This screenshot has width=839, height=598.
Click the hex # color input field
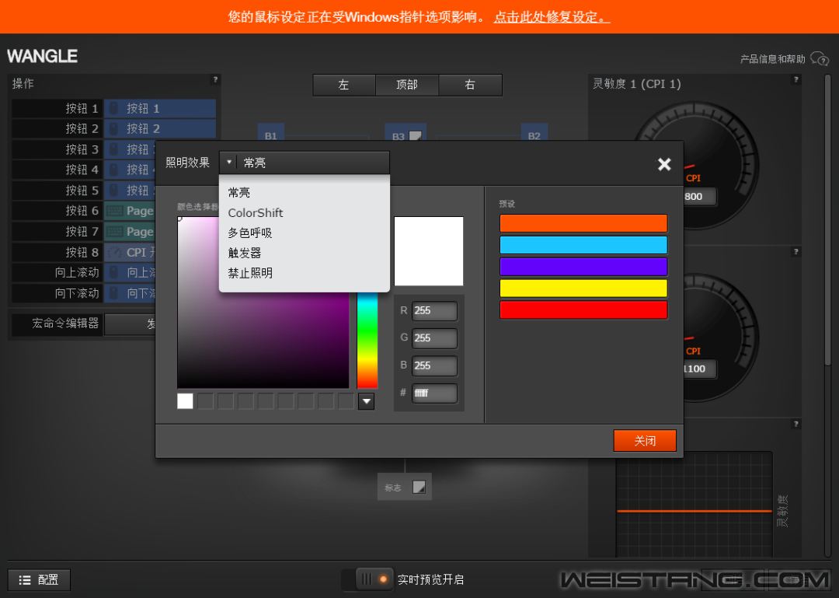click(x=434, y=393)
